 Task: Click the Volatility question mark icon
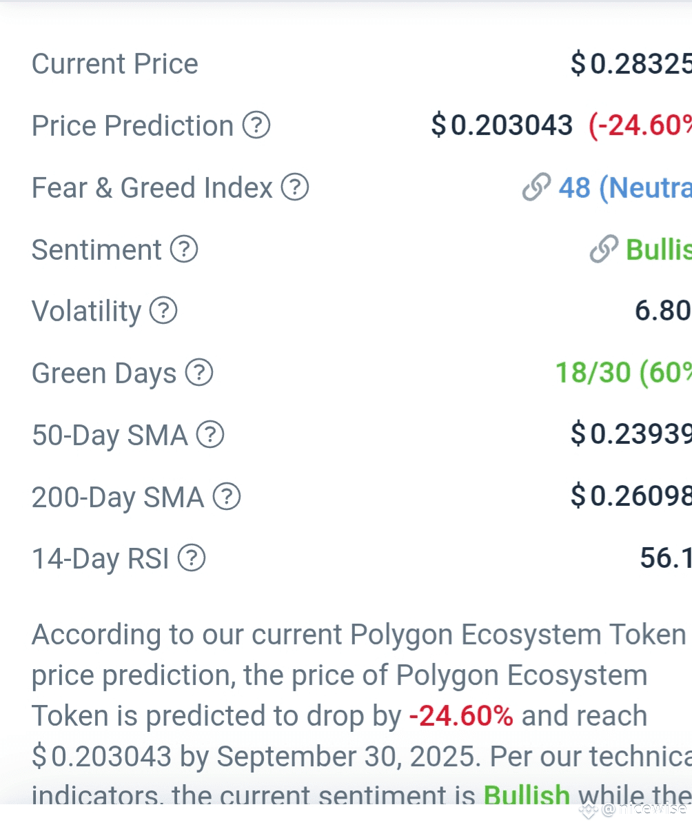click(163, 311)
